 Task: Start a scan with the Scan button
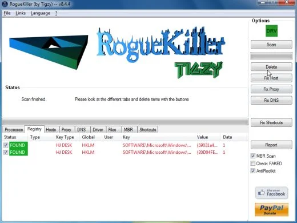tap(271, 45)
